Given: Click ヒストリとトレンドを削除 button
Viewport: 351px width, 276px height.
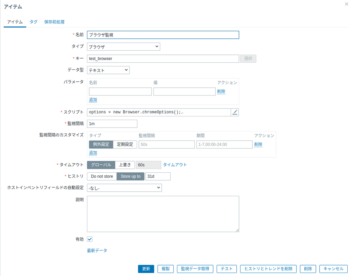Looking at the screenshot, I should click(268, 269).
